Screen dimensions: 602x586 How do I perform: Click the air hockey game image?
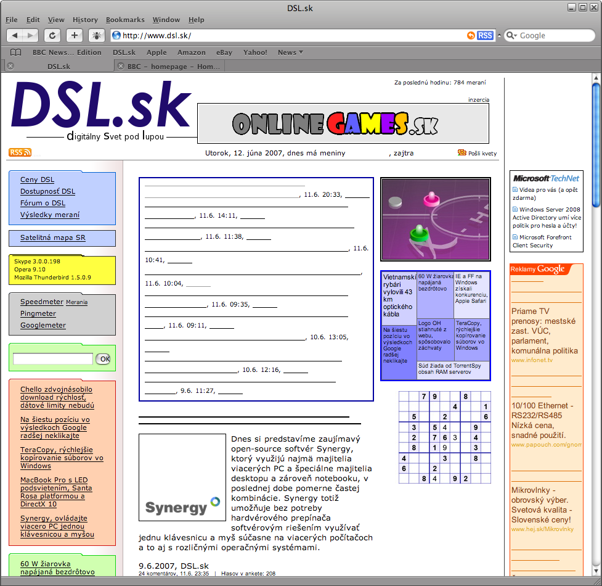click(436, 219)
